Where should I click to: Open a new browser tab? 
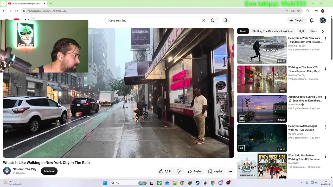[50, 4]
